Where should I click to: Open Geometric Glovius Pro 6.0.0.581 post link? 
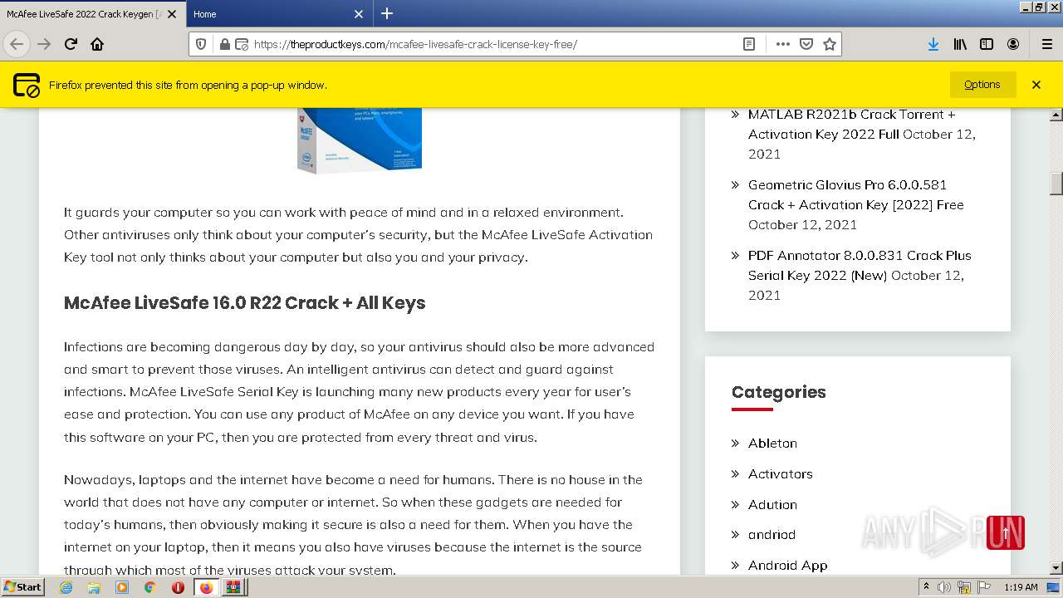tap(855, 194)
